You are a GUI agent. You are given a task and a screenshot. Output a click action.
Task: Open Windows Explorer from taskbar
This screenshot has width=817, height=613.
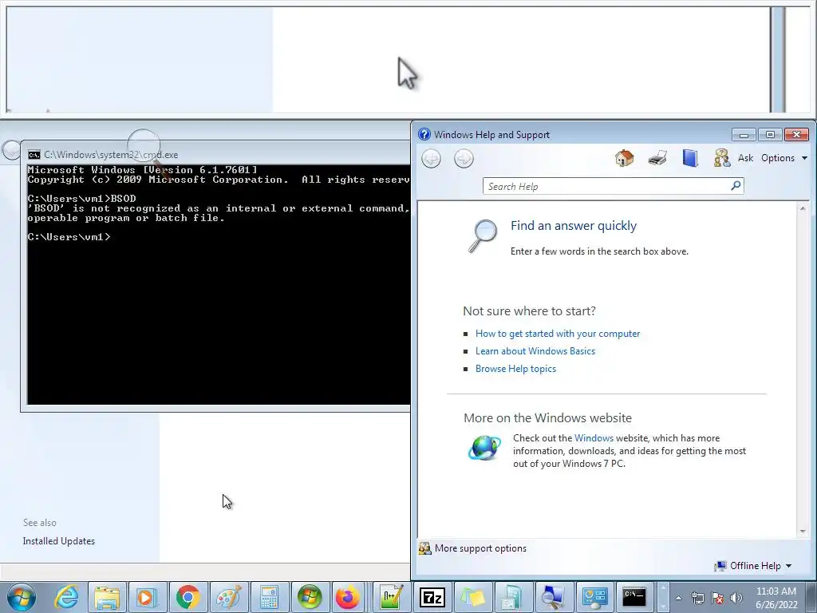(x=107, y=597)
